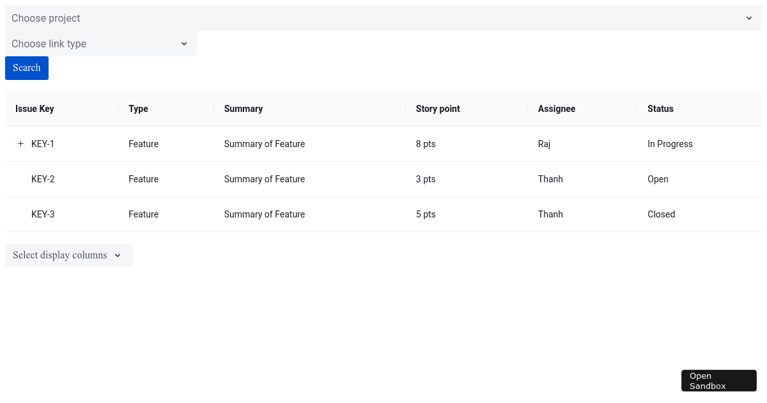
Task: Open Select display columns dropdown
Action: 68,255
